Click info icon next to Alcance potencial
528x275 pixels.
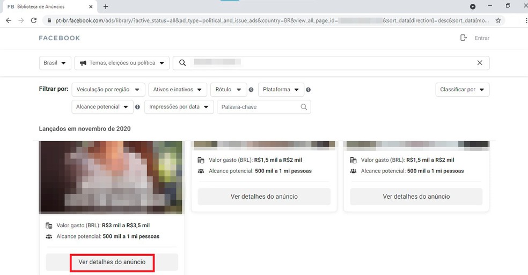pyautogui.click(x=137, y=107)
